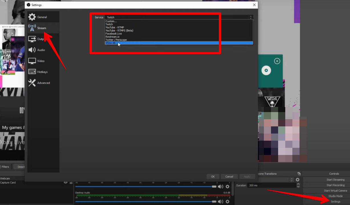Open Filters for the selected source
The height and width of the screenshot is (205, 350).
pos(4,167)
